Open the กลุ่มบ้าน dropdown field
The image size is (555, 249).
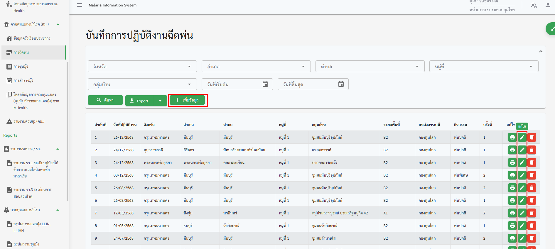coord(142,84)
